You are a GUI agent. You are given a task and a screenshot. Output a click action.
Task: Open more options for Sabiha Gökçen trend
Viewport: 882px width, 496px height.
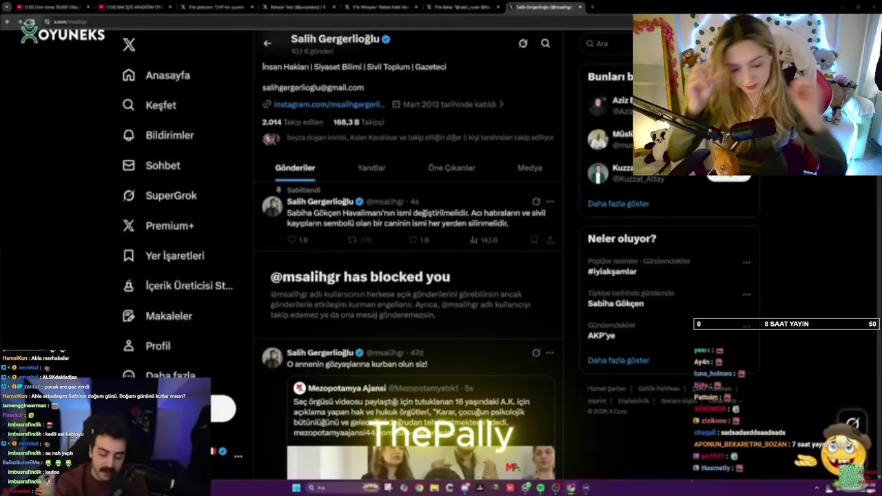click(x=746, y=294)
